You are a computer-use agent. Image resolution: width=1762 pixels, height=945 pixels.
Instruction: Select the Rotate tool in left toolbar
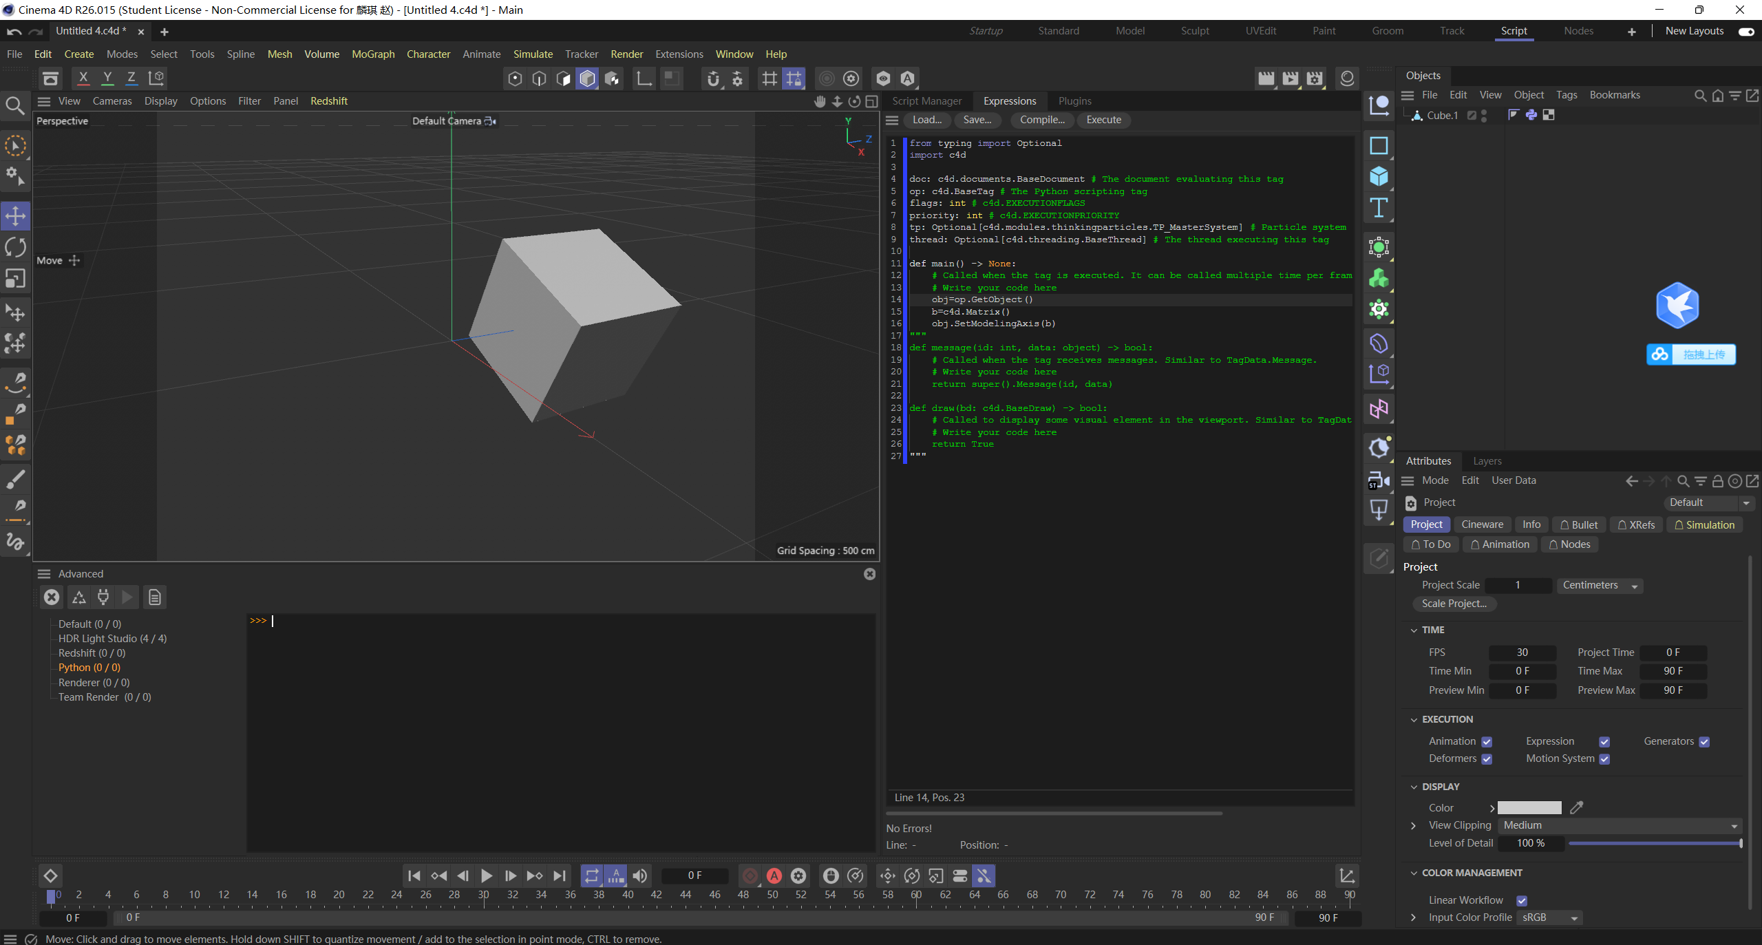[15, 247]
